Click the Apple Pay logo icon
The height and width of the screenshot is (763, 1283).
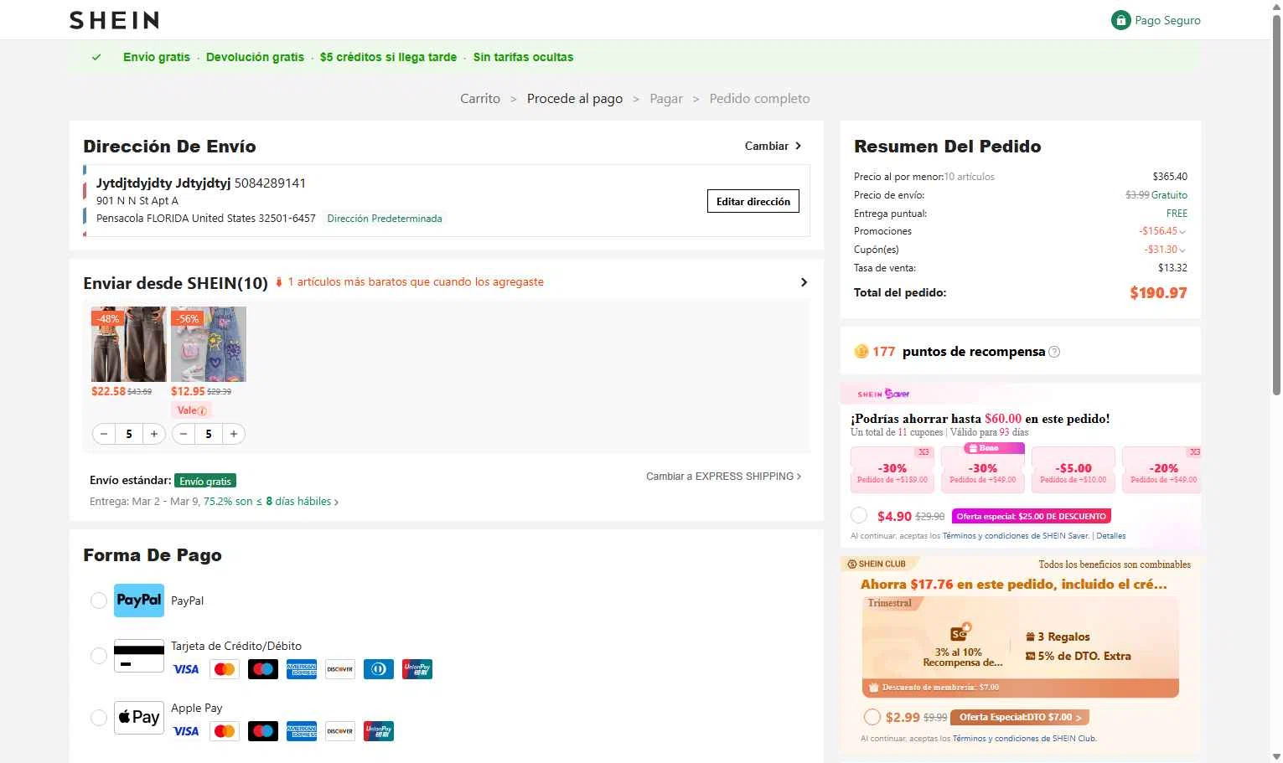(139, 718)
